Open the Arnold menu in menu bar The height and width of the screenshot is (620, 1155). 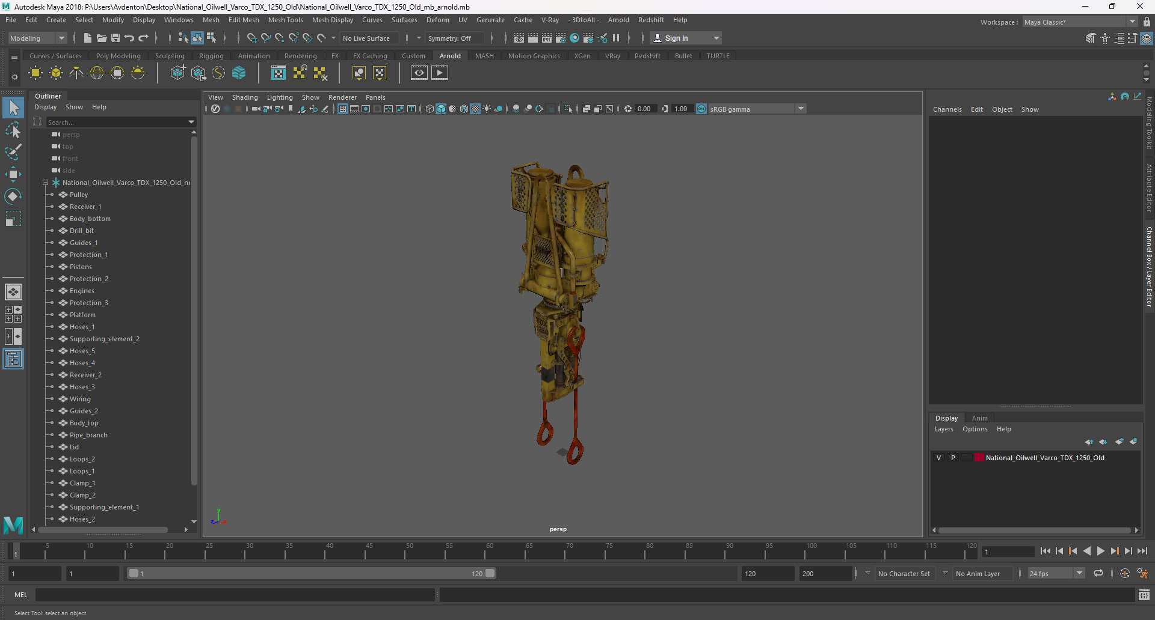point(618,20)
